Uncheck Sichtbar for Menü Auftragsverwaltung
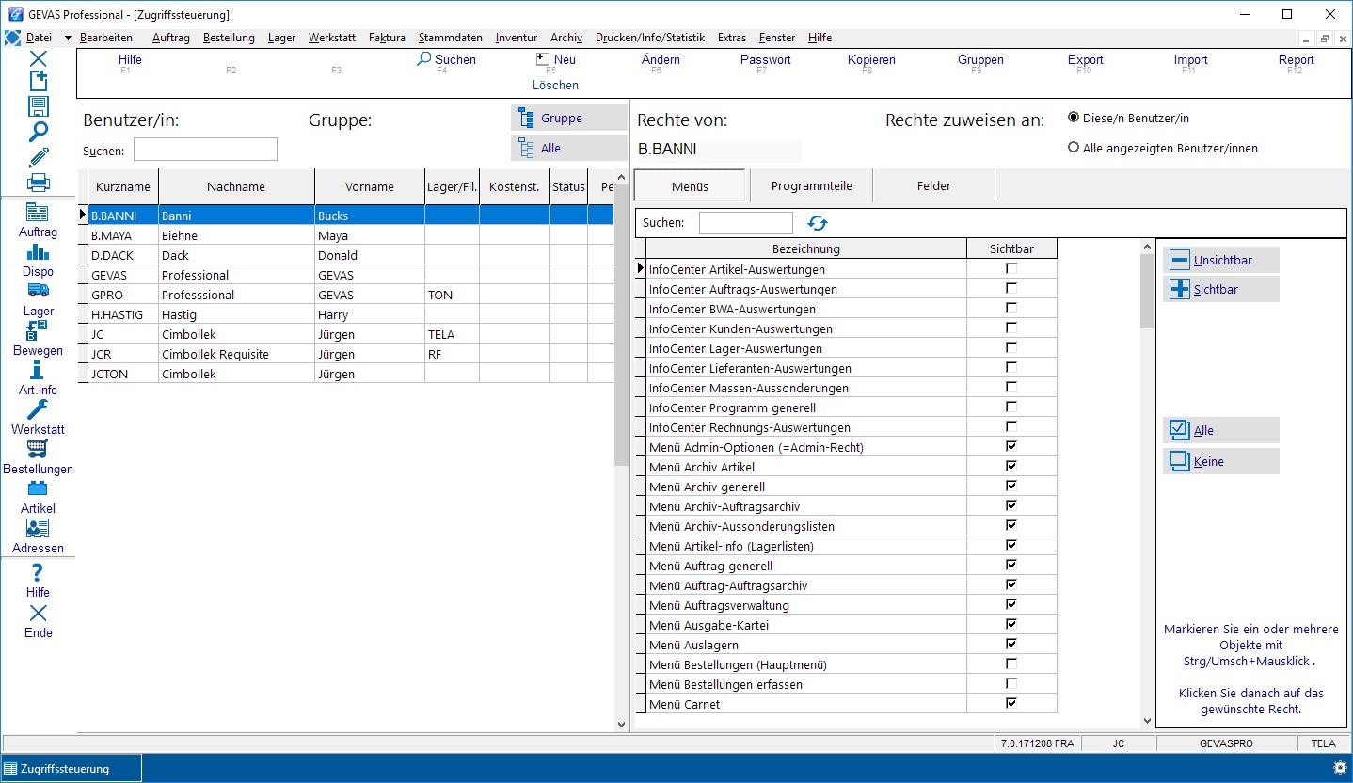This screenshot has height=783, width=1353. 1011,605
